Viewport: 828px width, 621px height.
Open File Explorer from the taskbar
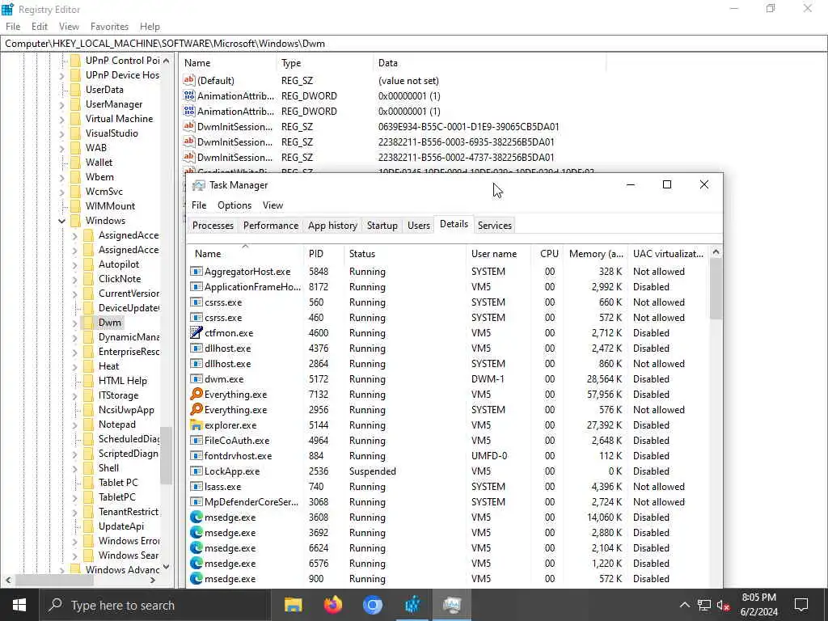pos(293,605)
